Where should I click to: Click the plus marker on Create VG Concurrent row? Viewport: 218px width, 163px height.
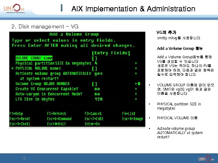click(x=136, y=89)
